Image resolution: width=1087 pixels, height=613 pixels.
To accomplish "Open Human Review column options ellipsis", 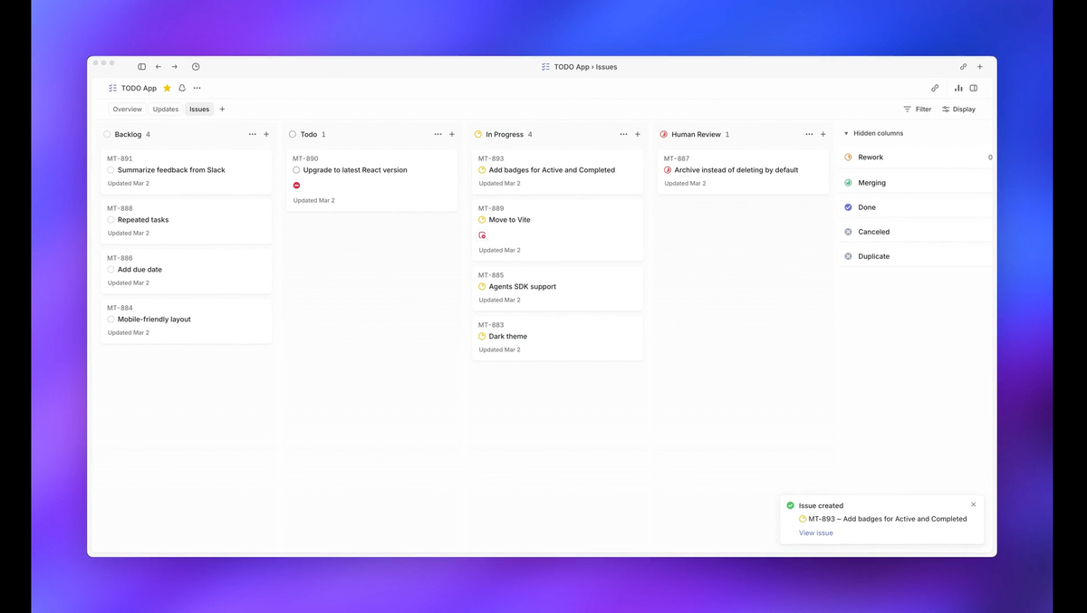I will click(x=809, y=134).
